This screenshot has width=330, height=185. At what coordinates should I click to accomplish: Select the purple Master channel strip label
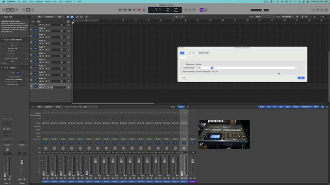point(192,181)
